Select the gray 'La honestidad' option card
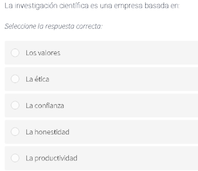Viewport: 198px width, 171px height. pyautogui.click(x=101, y=132)
